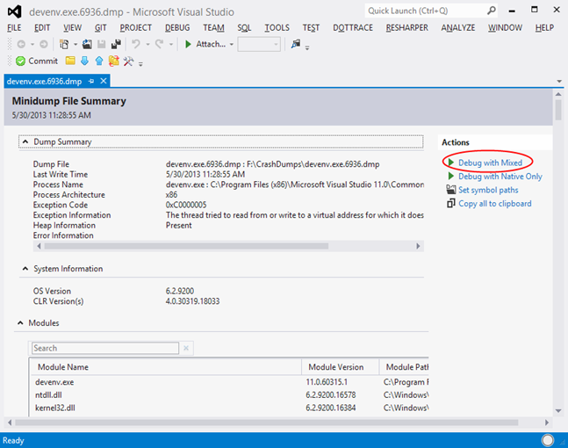The width and height of the screenshot is (568, 448).
Task: Click the Debug with Native Only link
Action: coord(500,177)
